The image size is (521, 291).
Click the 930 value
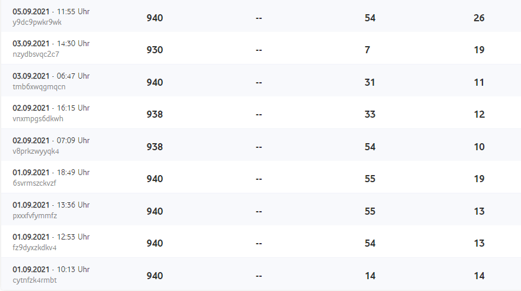coord(155,50)
